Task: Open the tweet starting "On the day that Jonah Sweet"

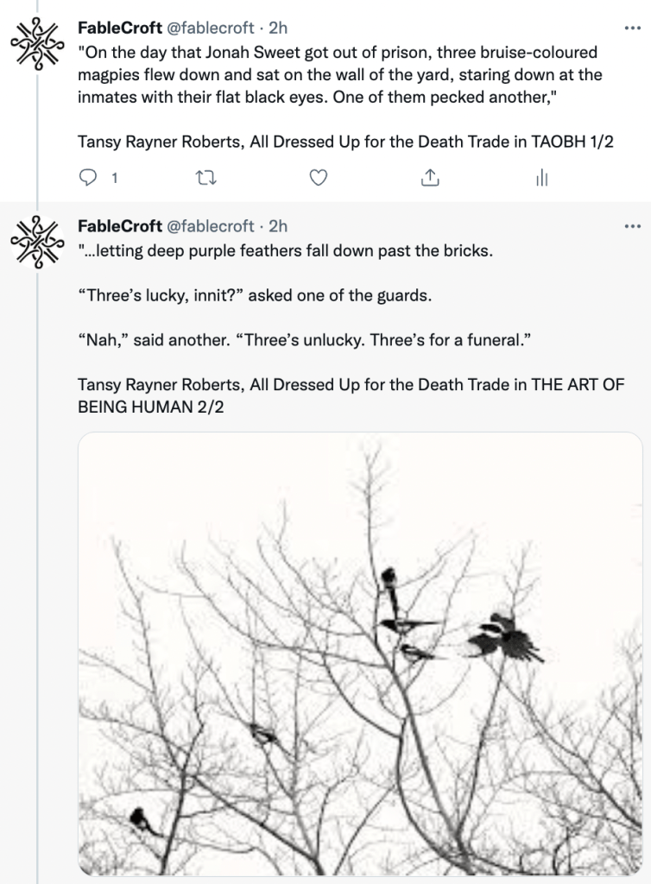Action: 337,75
